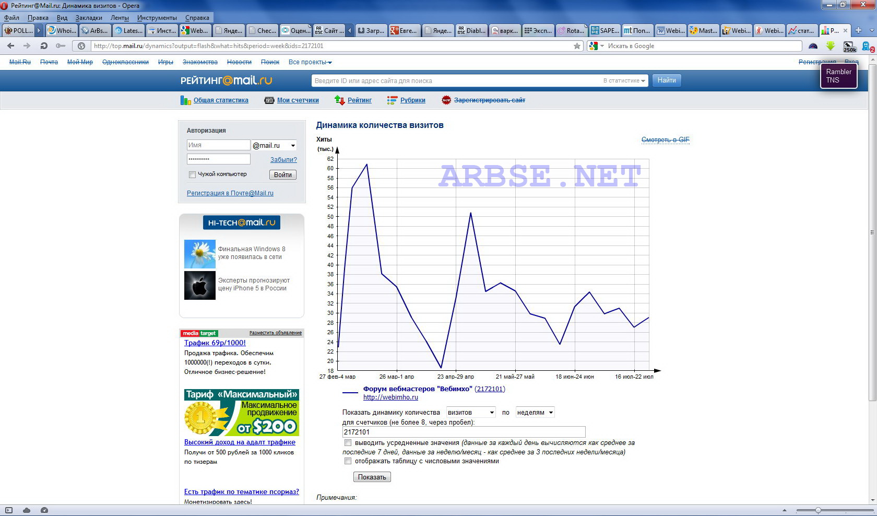Viewport: 877px width, 516px height.
Task: Open the визитов metric dropdown
Action: 471,413
